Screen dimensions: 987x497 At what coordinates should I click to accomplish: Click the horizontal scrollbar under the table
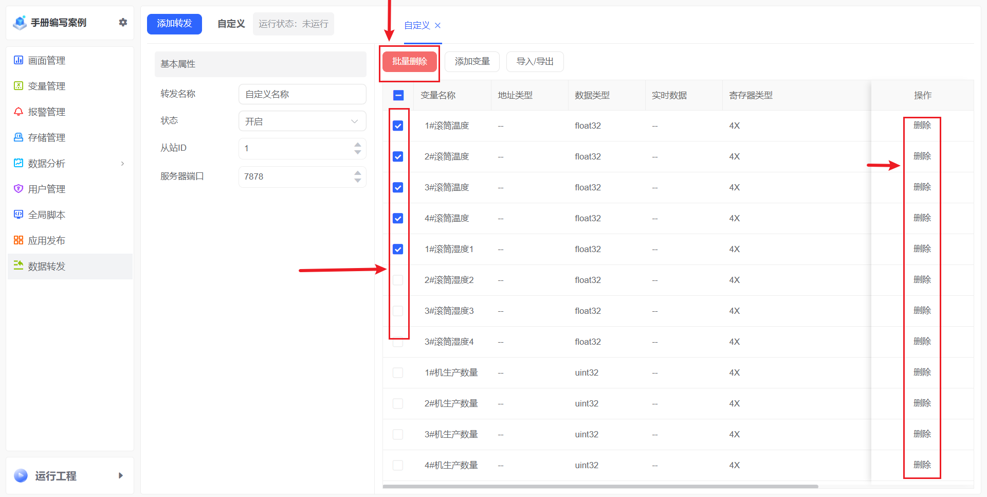pyautogui.click(x=600, y=486)
